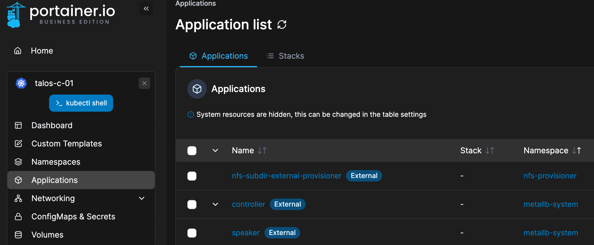Check the controller row checkbox

point(192,205)
